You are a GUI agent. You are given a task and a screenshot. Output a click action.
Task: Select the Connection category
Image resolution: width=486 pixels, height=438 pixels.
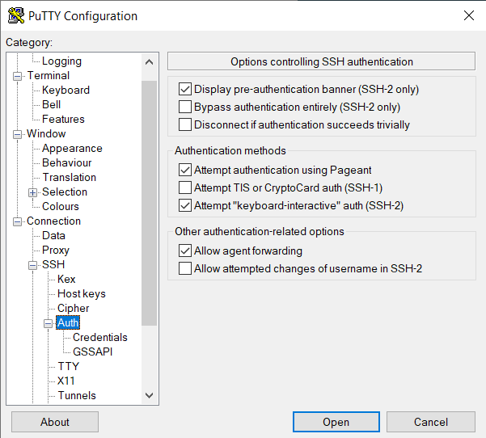(x=53, y=221)
